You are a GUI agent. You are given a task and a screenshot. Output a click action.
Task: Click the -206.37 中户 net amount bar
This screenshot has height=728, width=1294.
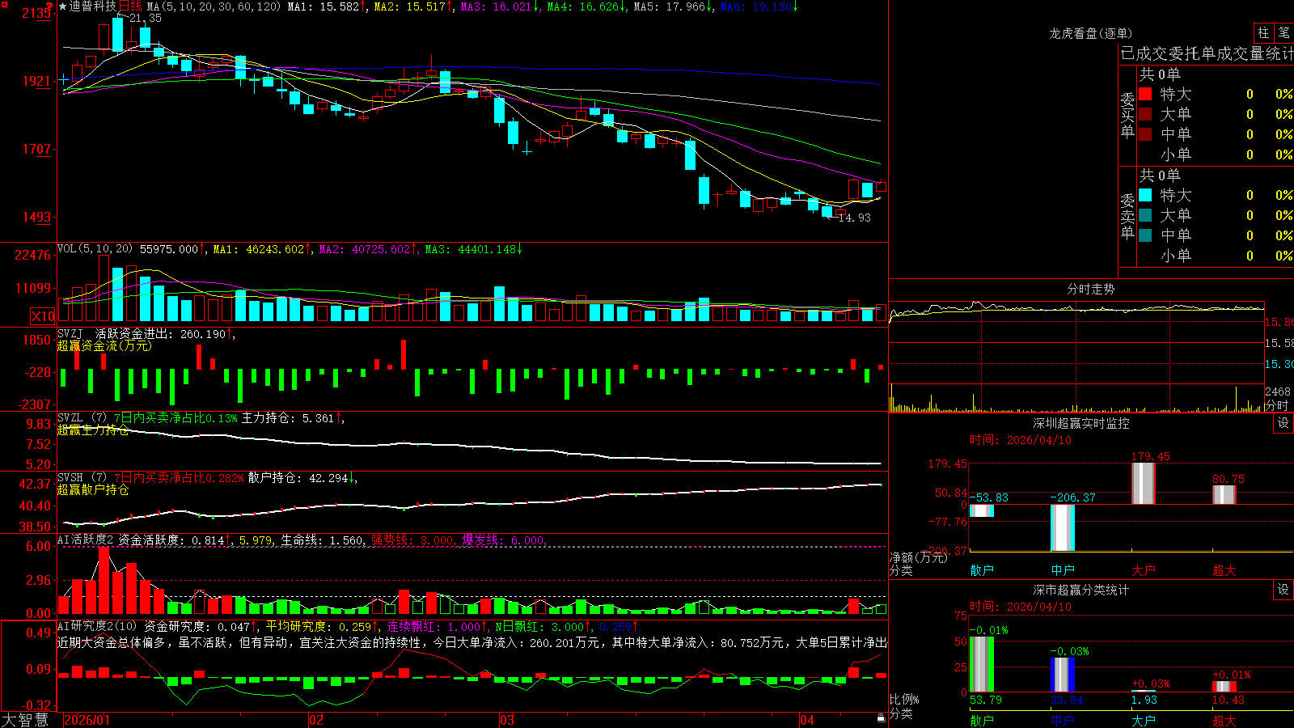1063,527
